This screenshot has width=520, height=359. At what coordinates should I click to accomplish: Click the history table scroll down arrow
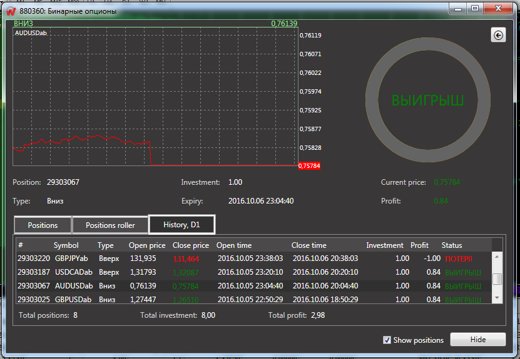click(x=497, y=298)
